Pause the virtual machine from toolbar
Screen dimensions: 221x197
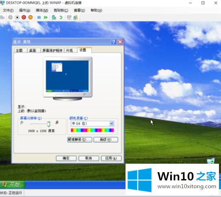coord(39,17)
